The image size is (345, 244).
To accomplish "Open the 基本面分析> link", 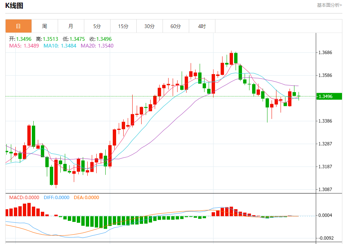I will point(329,5).
